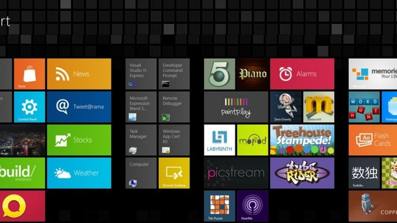Launch the Tweet@rama tile

tap(79, 107)
